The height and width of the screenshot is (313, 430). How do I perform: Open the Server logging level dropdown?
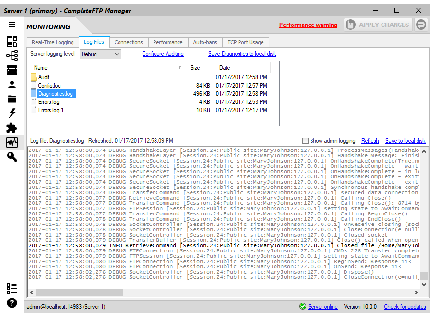[x=100, y=54]
